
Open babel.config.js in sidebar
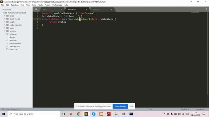(15, 43)
